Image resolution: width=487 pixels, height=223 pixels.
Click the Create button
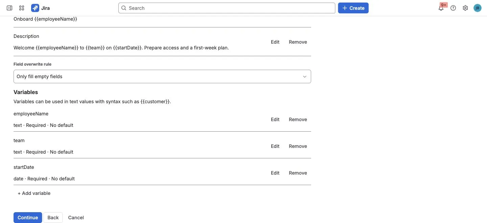coord(353,8)
